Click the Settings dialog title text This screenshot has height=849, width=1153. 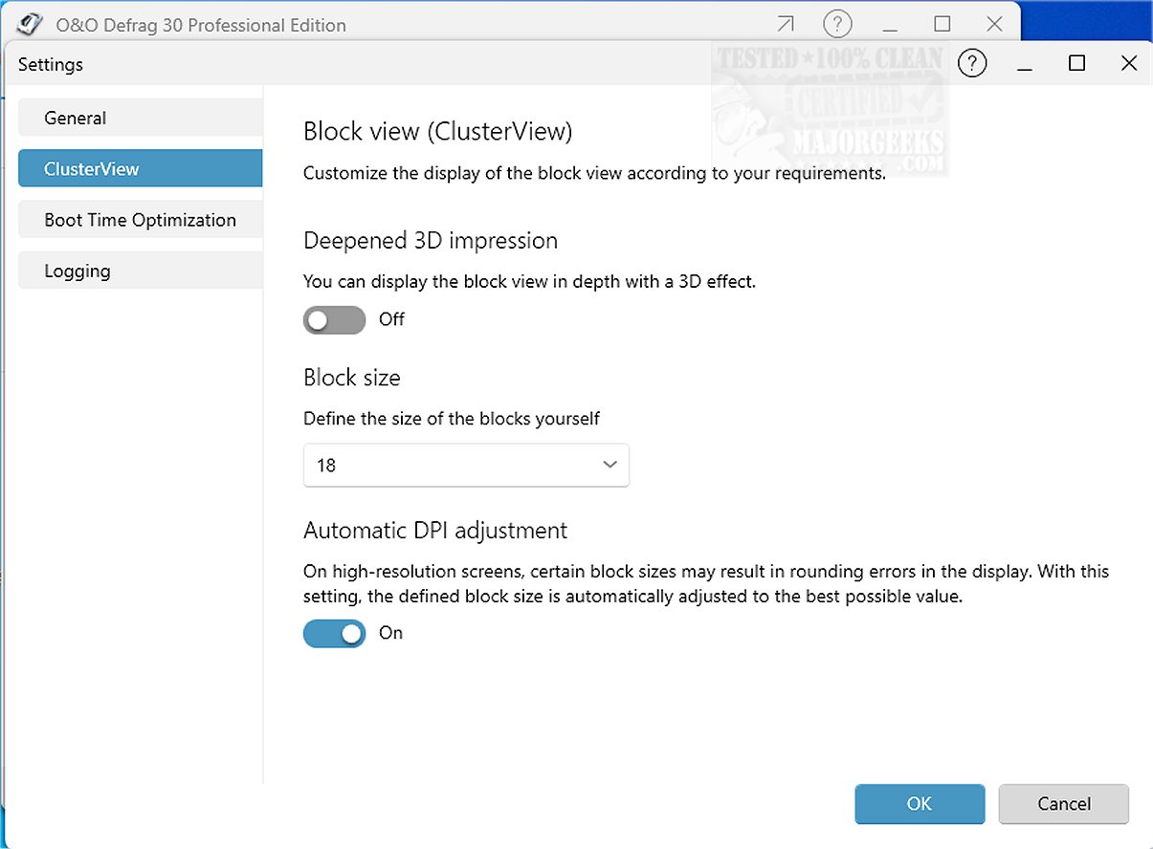tap(51, 65)
